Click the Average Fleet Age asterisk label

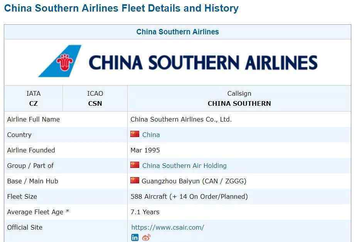pos(38,212)
